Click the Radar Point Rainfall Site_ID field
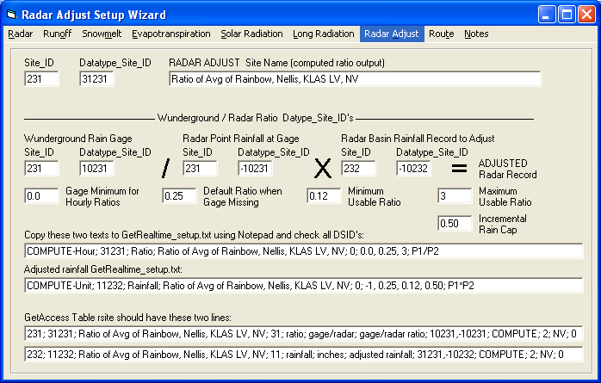The width and height of the screenshot is (601, 383). point(200,169)
